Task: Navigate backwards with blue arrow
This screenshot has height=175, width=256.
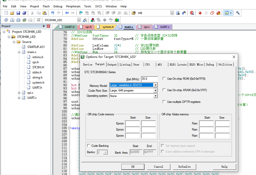Action: pos(67,13)
